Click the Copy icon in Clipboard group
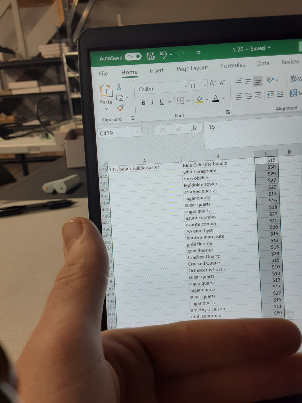 [x=120, y=98]
